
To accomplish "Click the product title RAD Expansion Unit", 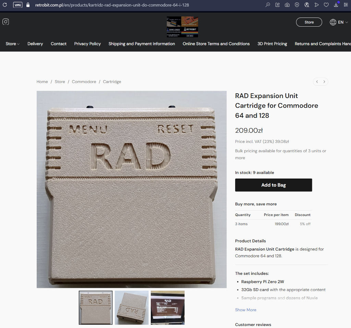I will click(x=277, y=106).
